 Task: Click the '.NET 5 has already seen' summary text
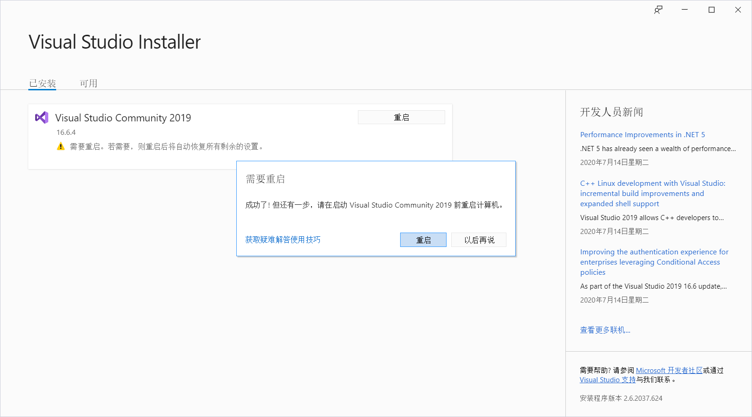658,149
